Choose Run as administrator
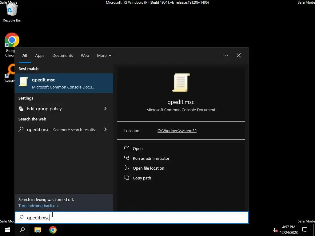This screenshot has height=236, width=315. tap(151, 158)
